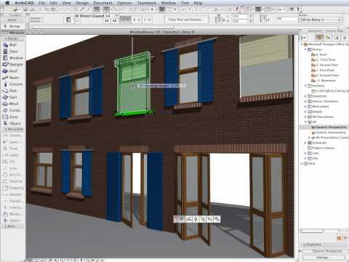The image size is (349, 262).
Task: Open the Ground Floor story
Action: click(x=326, y=75)
